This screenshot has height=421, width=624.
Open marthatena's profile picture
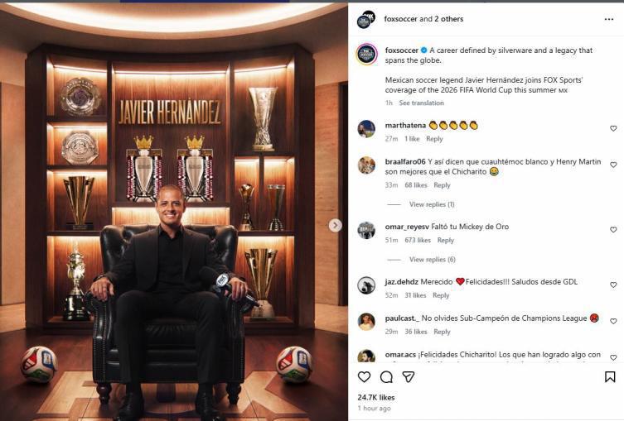point(366,129)
